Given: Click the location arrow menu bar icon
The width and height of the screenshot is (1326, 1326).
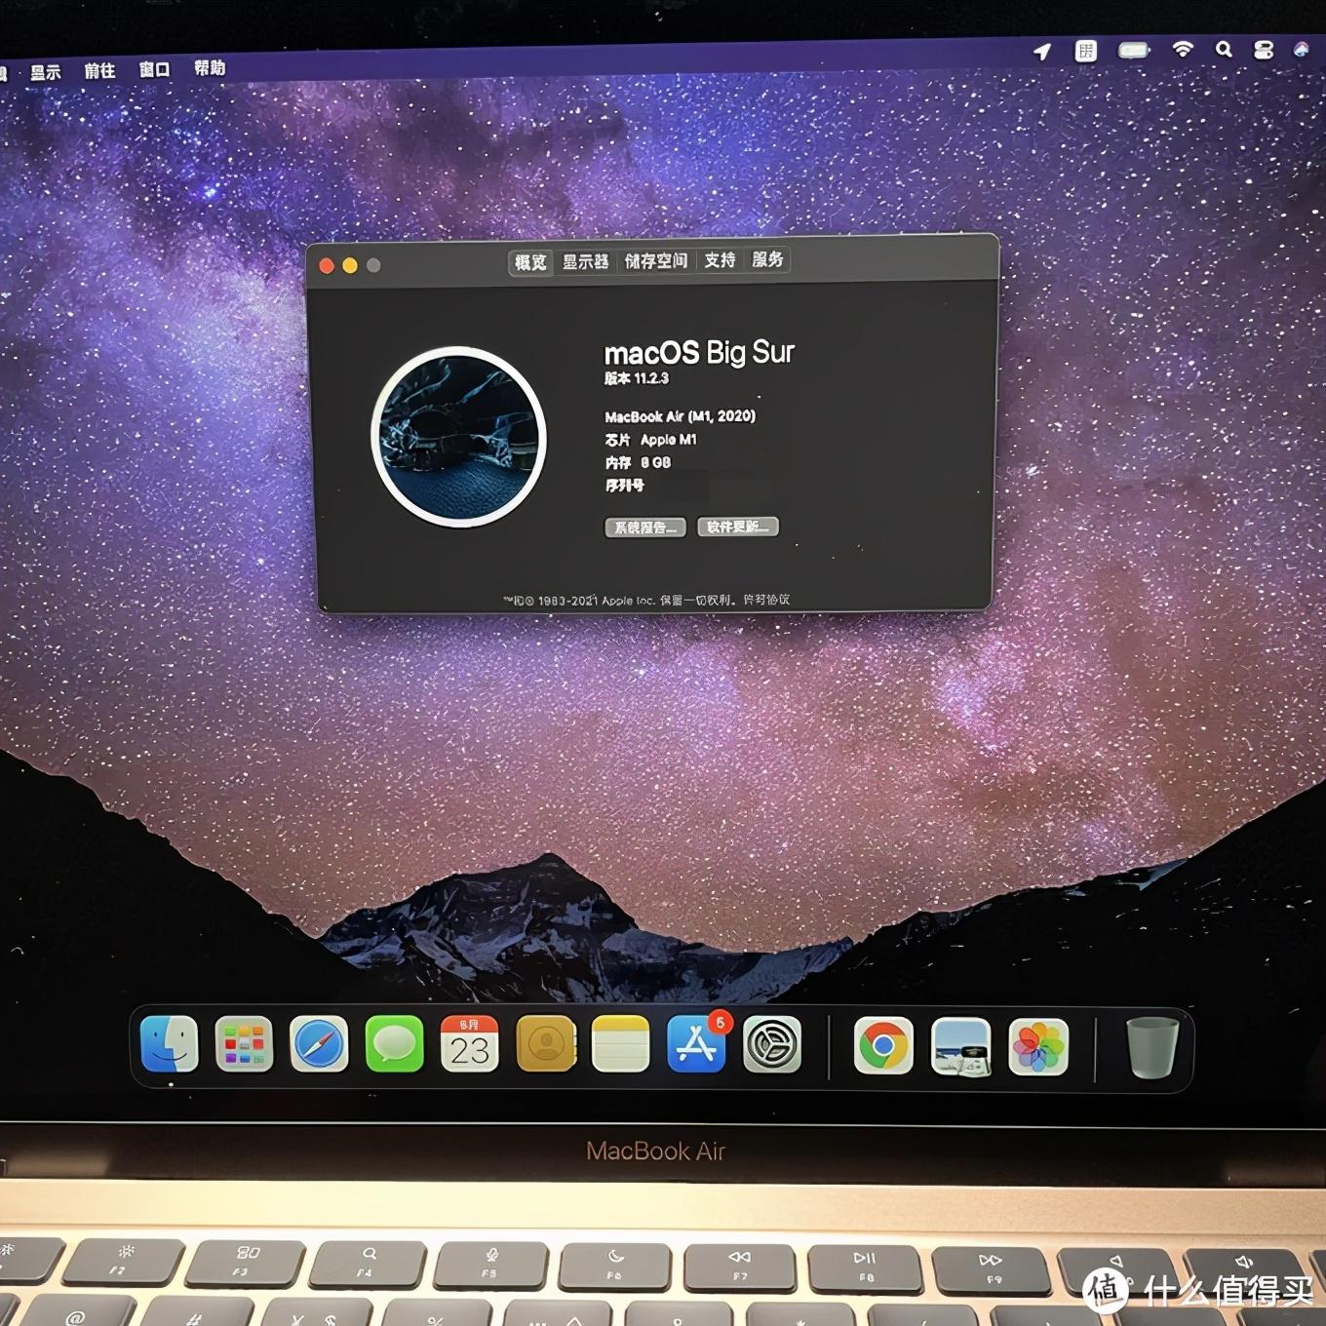Looking at the screenshot, I should pyautogui.click(x=1042, y=52).
